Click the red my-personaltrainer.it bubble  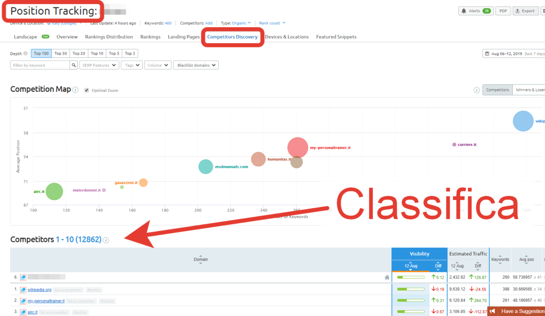(298, 148)
